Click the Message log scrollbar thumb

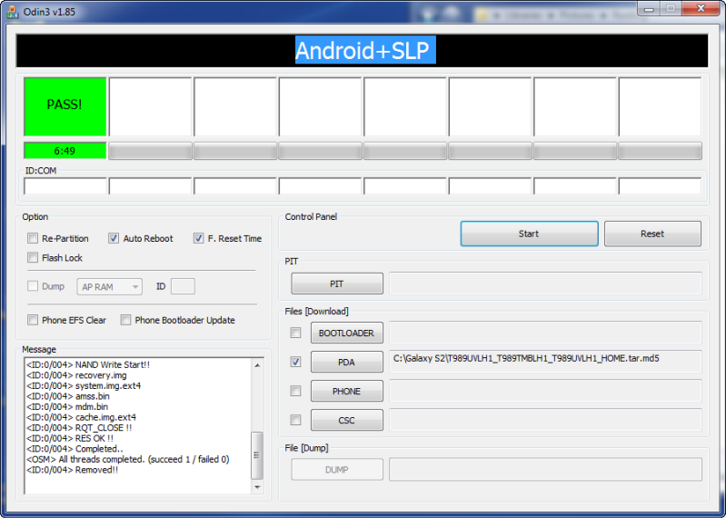(257, 455)
